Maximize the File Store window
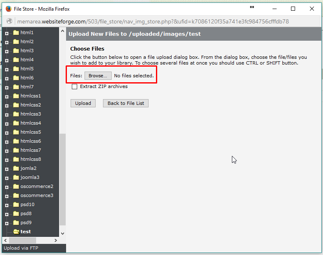Image resolution: width=323 pixels, height=255 pixels. [x=293, y=9]
